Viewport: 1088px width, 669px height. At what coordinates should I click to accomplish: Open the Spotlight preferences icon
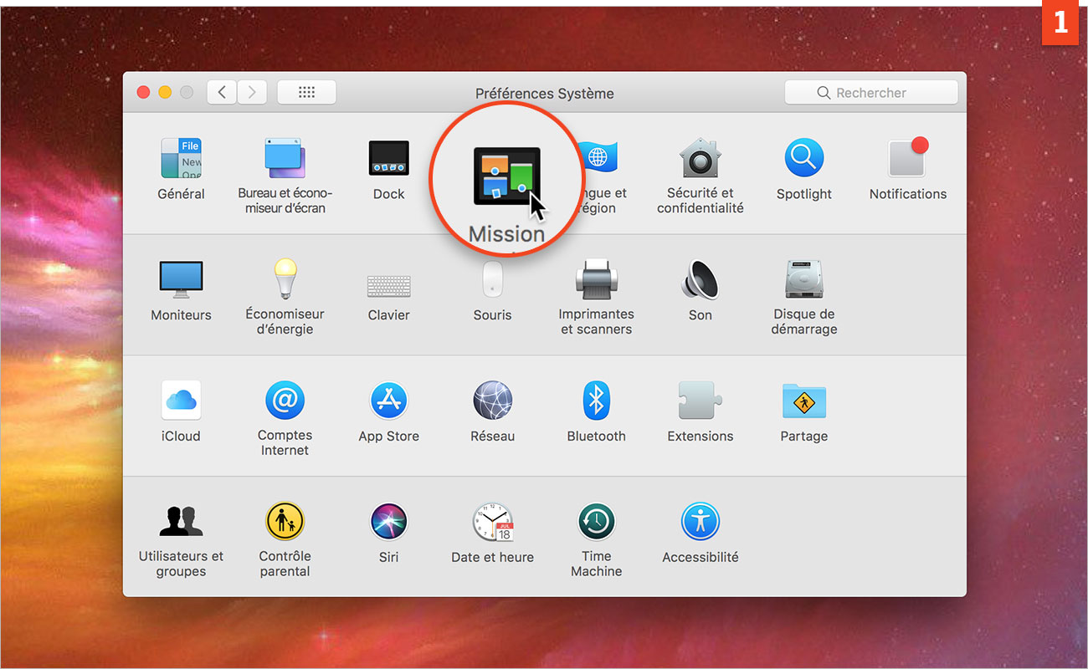coord(804,159)
